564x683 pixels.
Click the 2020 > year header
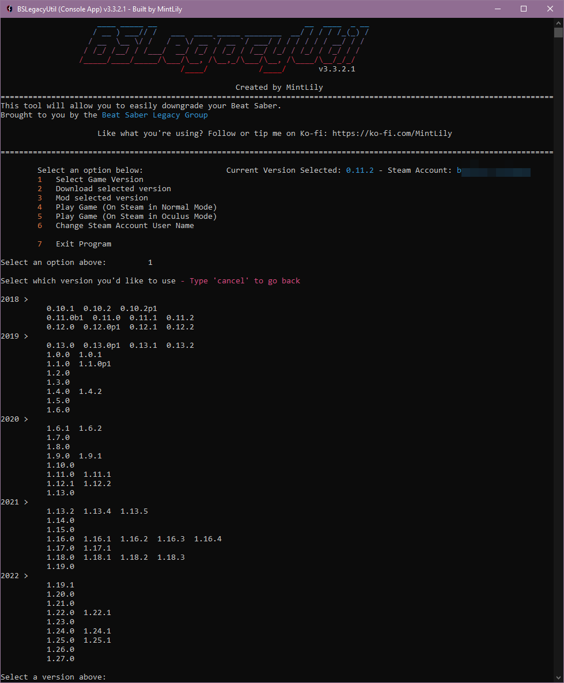[14, 419]
